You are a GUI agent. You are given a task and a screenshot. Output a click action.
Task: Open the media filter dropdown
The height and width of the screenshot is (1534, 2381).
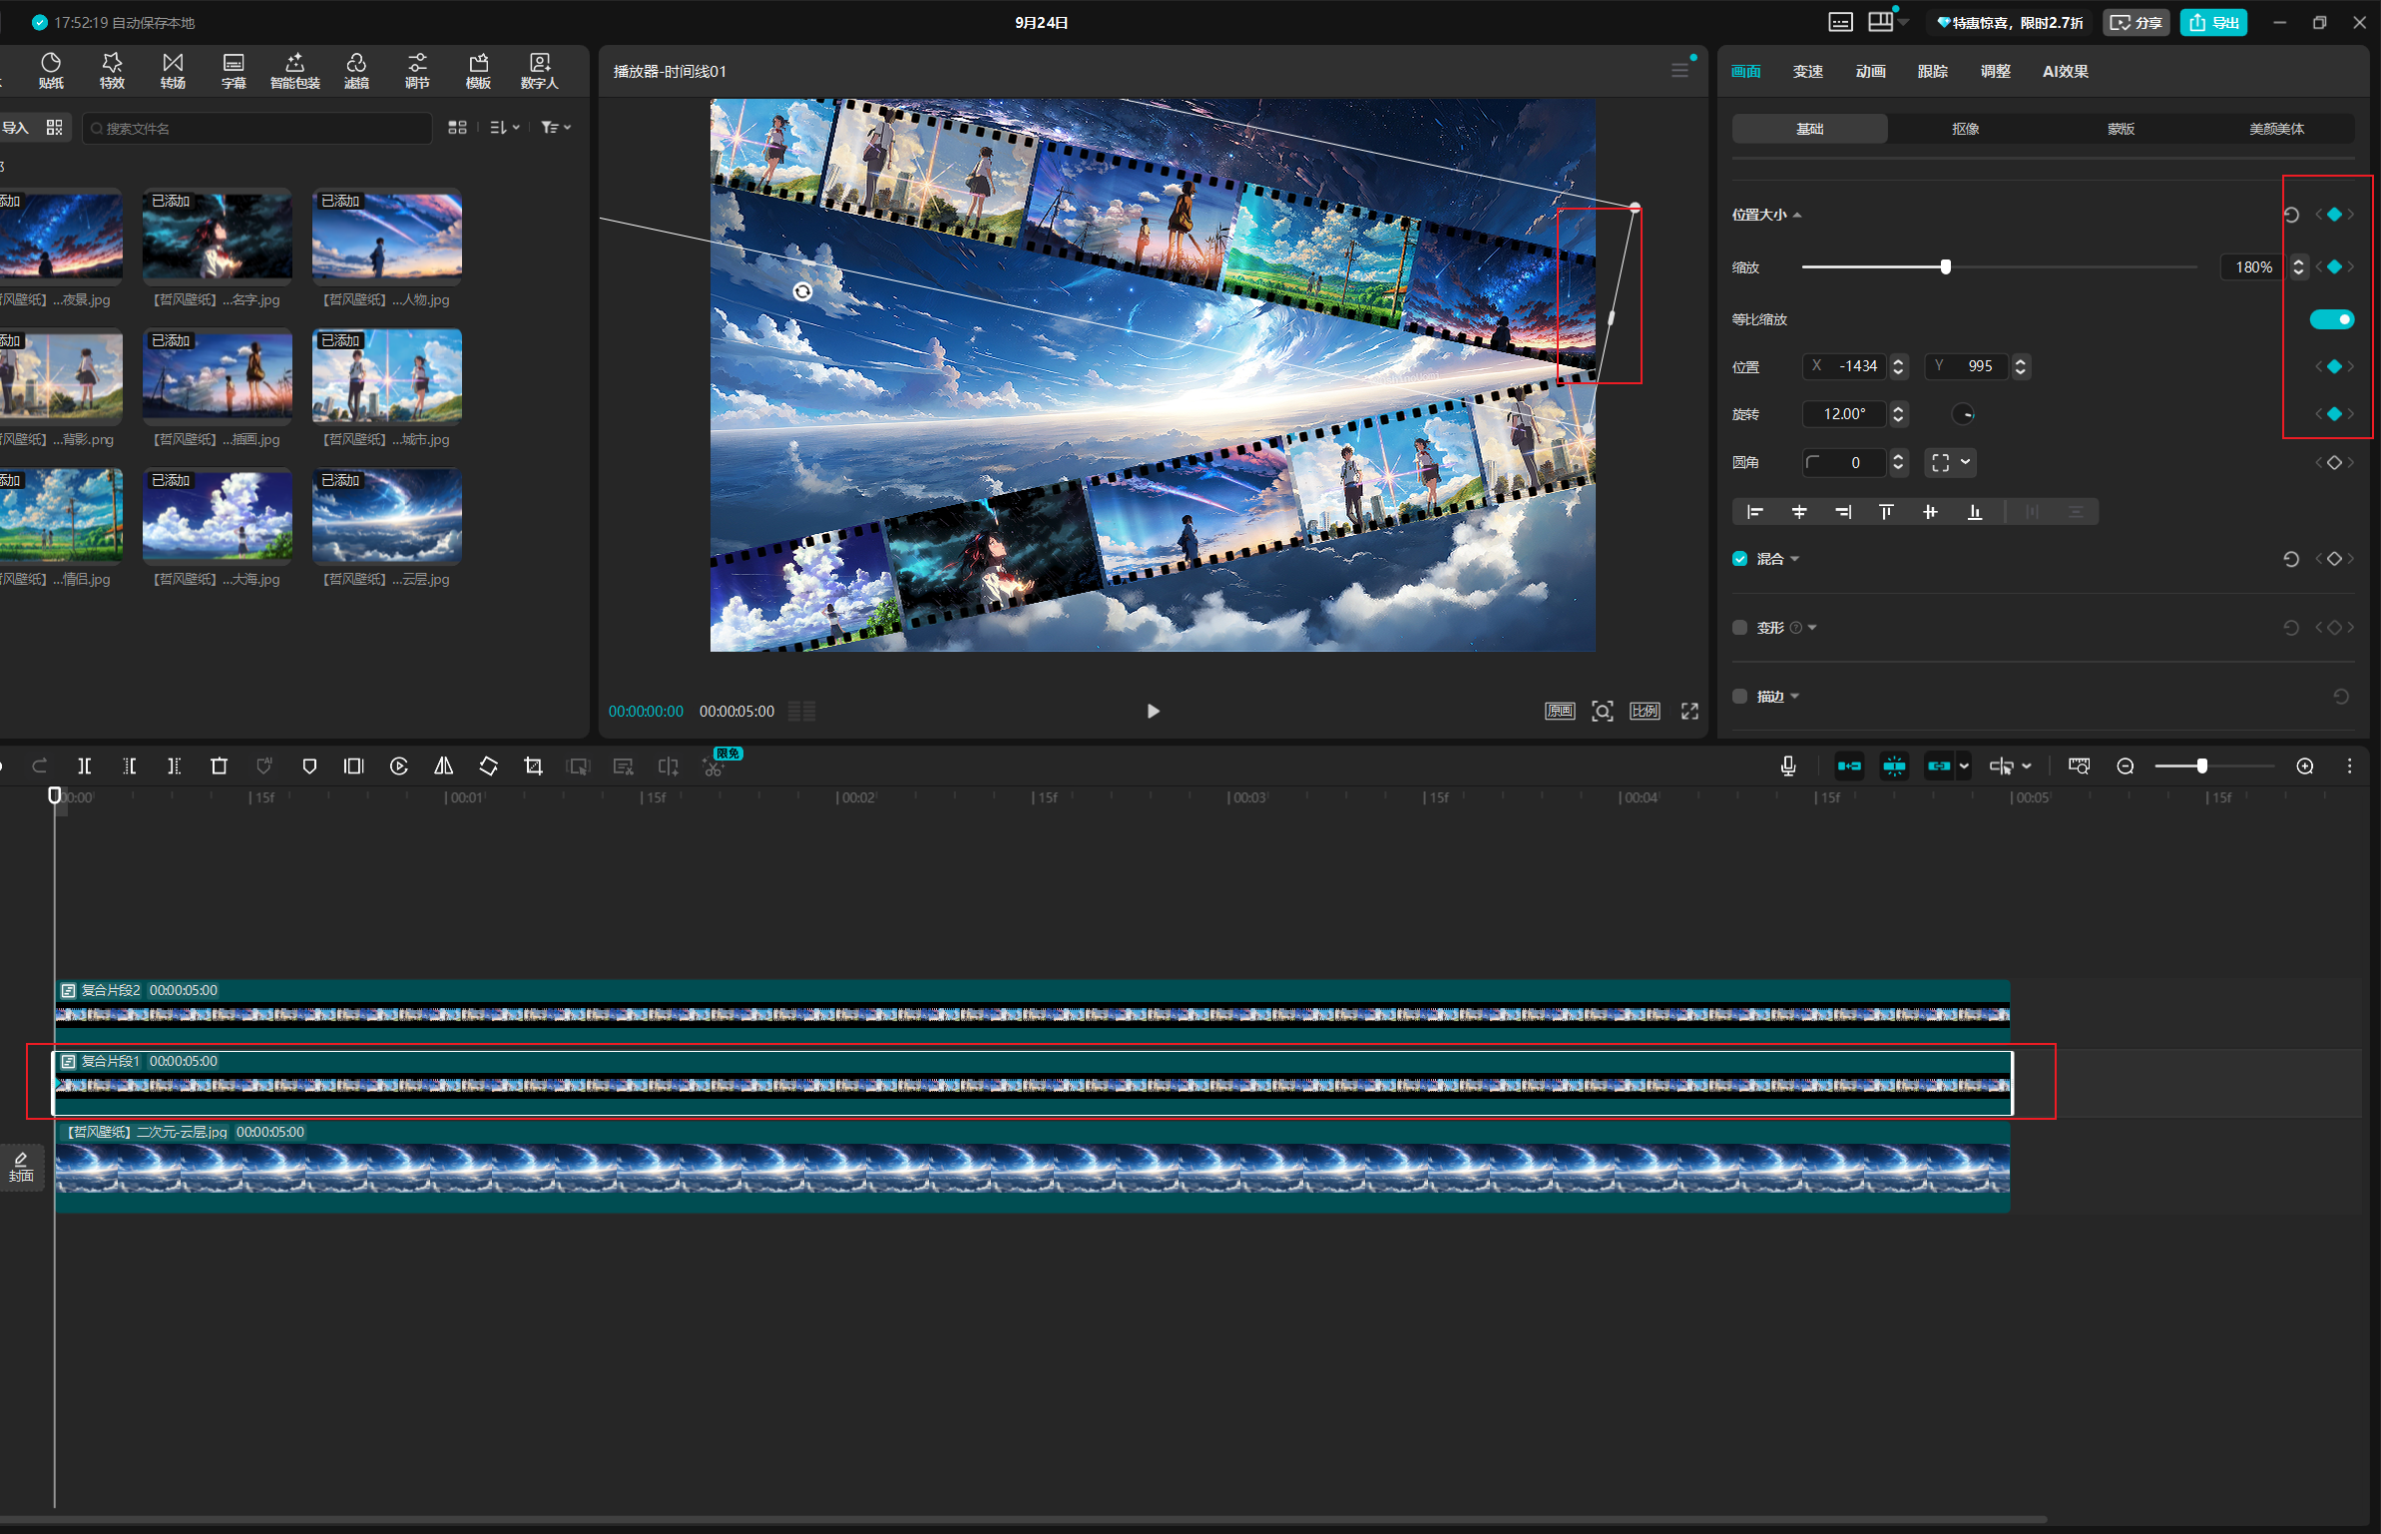[x=556, y=128]
